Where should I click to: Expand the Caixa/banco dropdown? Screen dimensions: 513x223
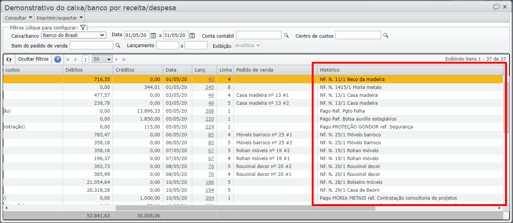[x=74, y=35]
